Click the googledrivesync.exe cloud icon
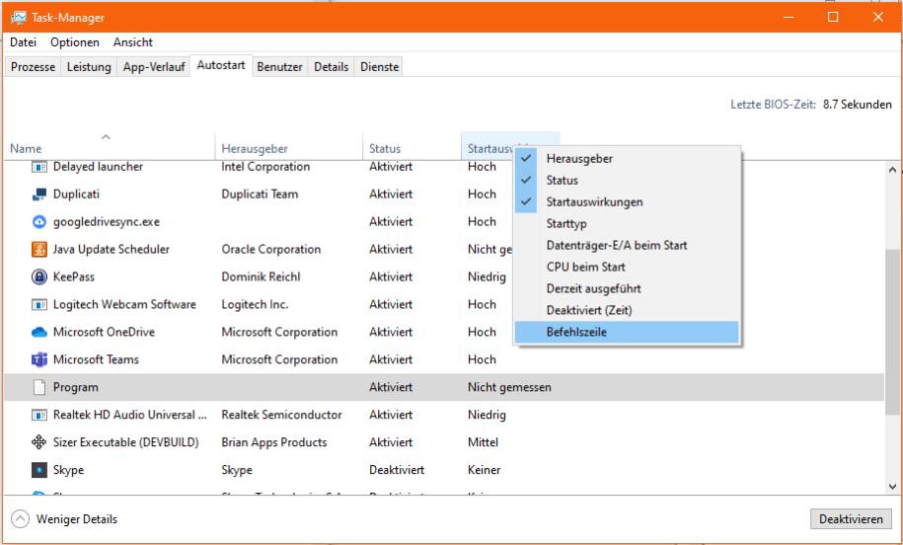 click(38, 222)
